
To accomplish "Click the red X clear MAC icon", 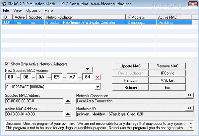I will [98, 77].
